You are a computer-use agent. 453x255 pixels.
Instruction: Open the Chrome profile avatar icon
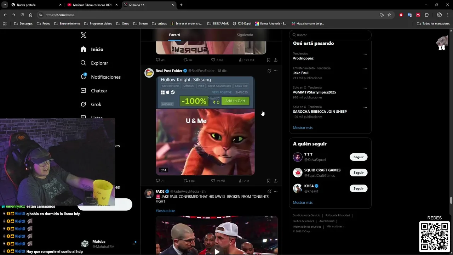pos(439,15)
